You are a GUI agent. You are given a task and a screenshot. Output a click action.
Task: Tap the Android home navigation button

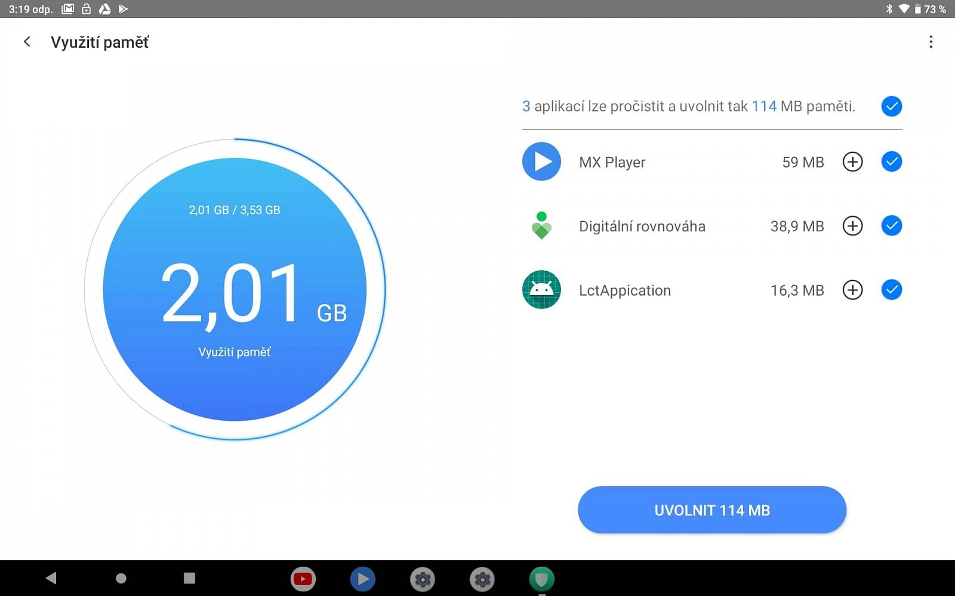(x=121, y=578)
